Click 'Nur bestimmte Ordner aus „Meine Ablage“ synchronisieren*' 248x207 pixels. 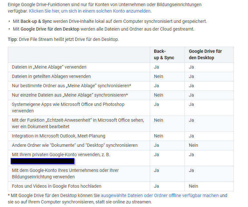pos(72,86)
